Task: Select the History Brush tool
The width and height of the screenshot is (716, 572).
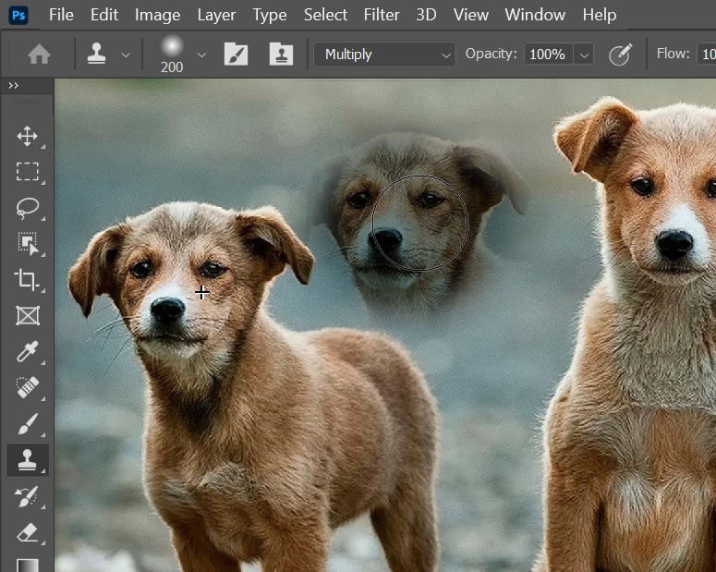Action: tap(27, 496)
